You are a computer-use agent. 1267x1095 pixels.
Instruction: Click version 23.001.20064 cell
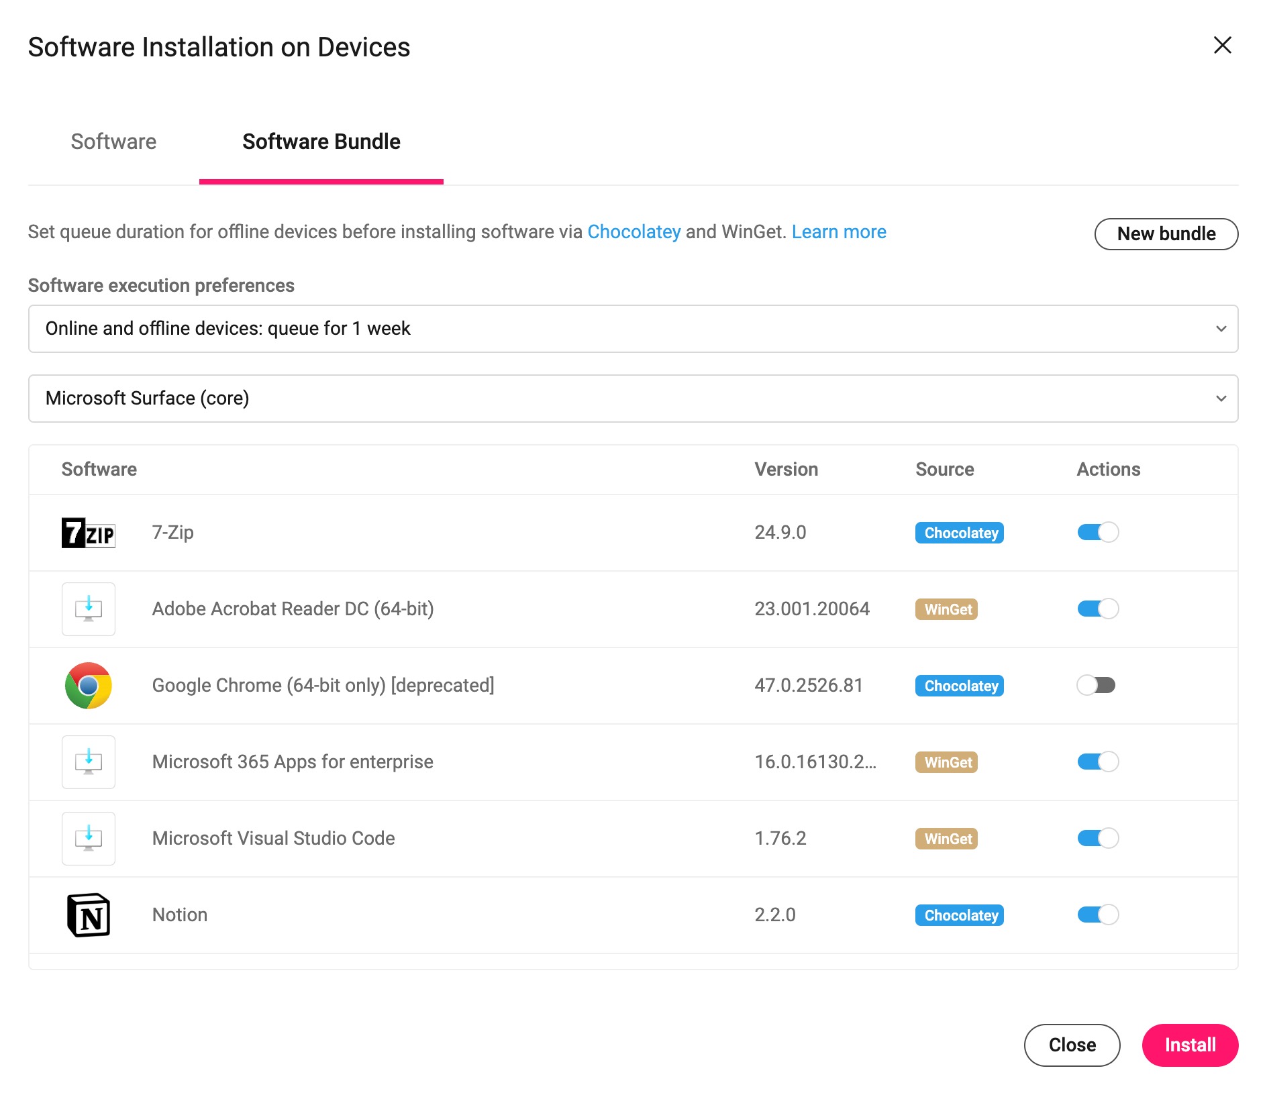click(812, 609)
